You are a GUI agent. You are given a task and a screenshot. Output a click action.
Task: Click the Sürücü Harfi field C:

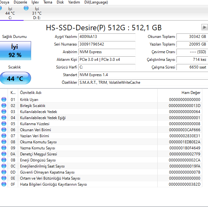click(107, 67)
